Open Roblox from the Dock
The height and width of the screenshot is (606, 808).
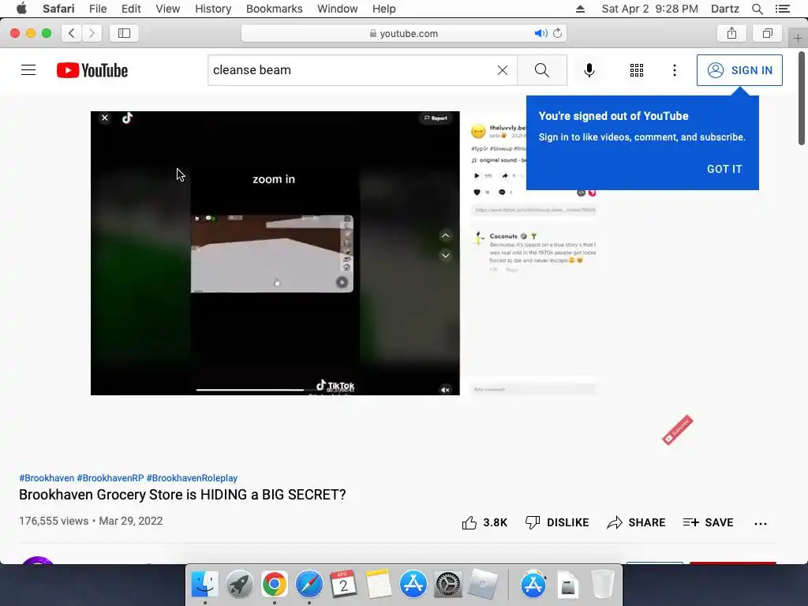tap(482, 585)
